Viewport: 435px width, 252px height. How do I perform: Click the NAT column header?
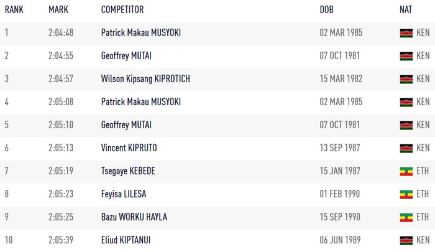coord(406,10)
